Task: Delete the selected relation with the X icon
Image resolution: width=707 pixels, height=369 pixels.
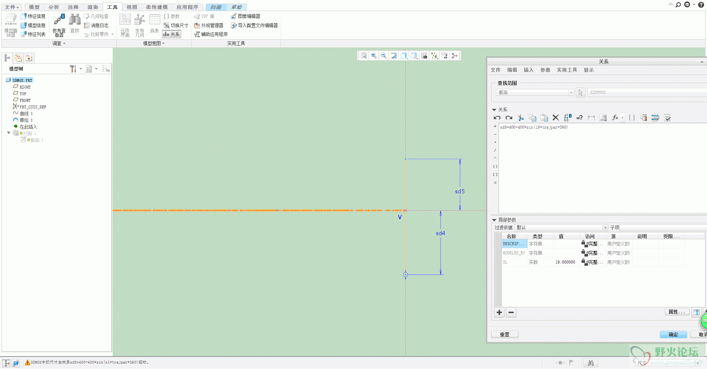Action: pyautogui.click(x=556, y=118)
